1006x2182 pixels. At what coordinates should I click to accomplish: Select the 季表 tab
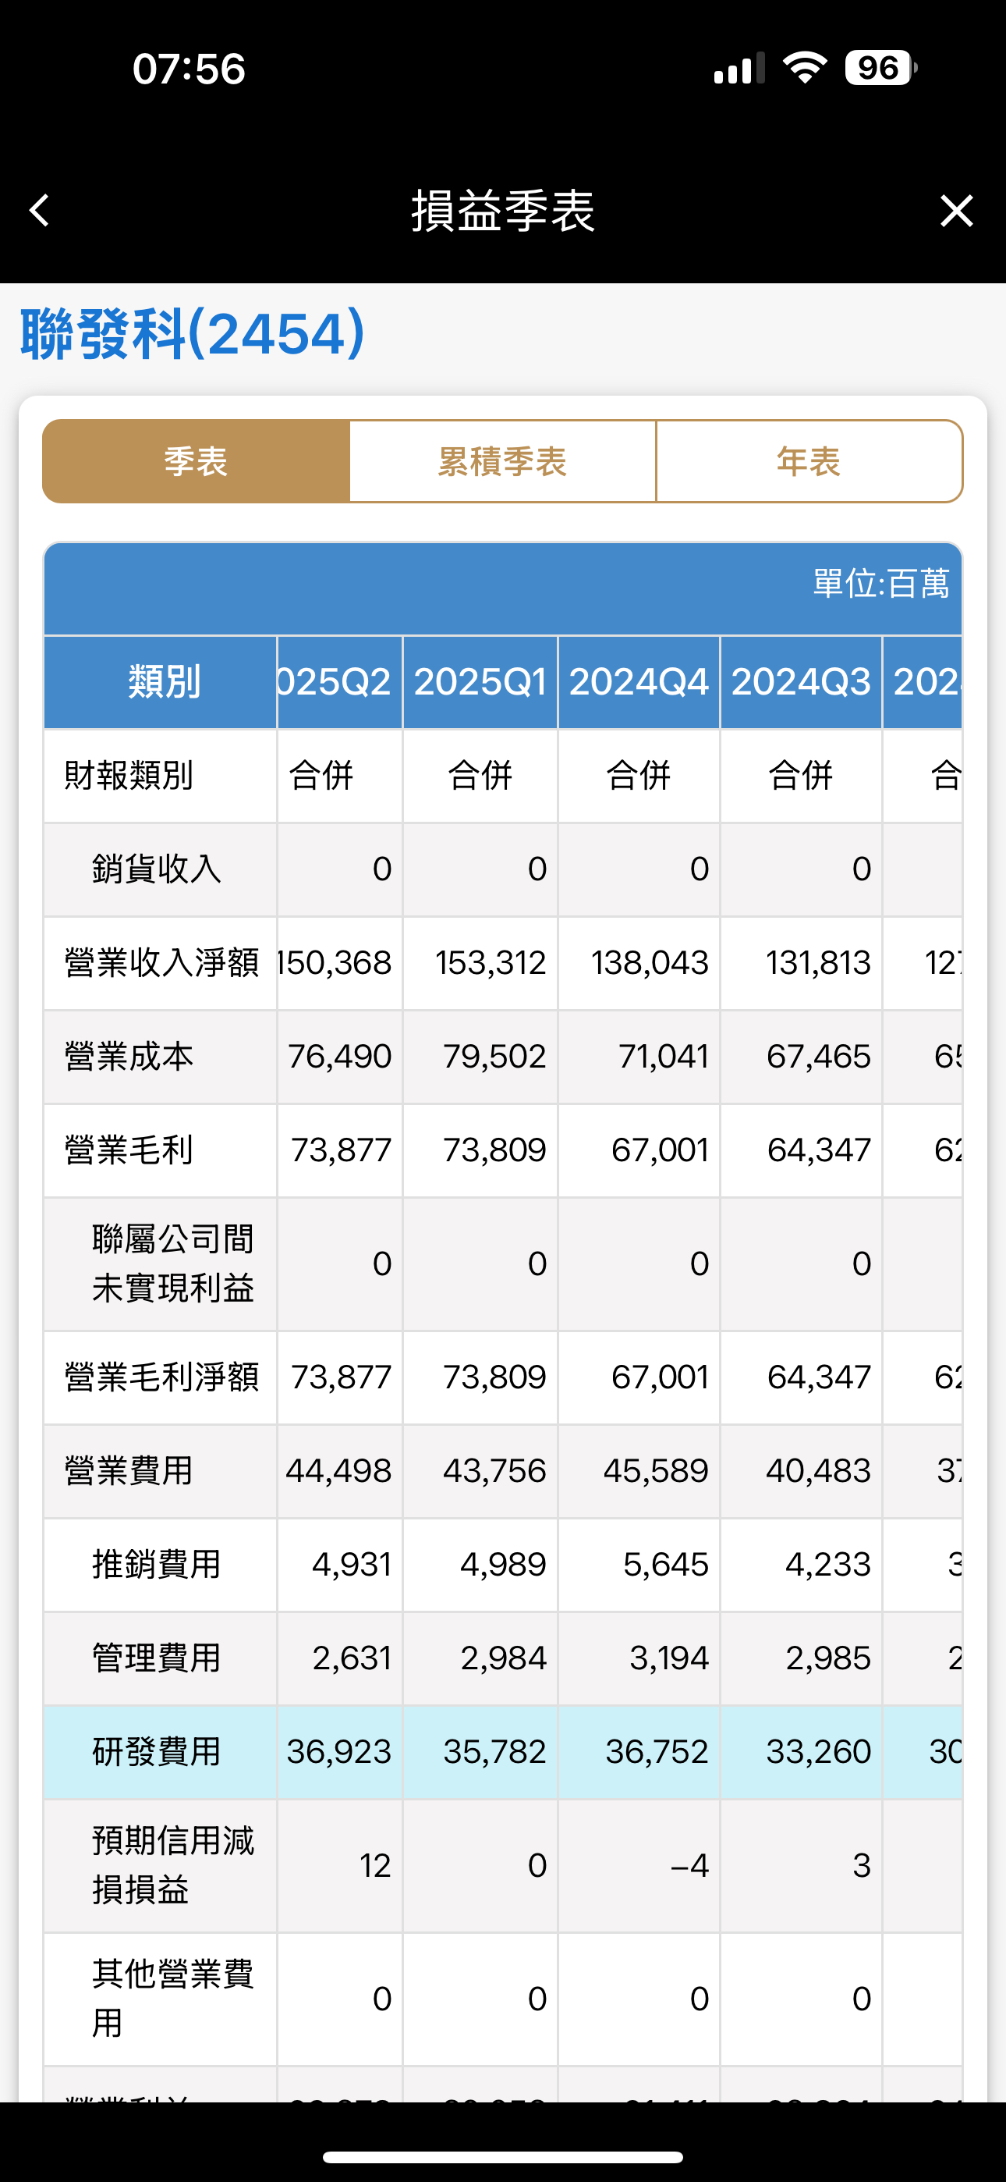tap(197, 462)
